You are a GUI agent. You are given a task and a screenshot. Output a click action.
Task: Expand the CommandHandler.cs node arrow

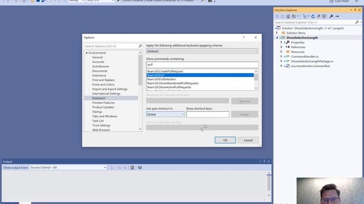click(x=281, y=57)
